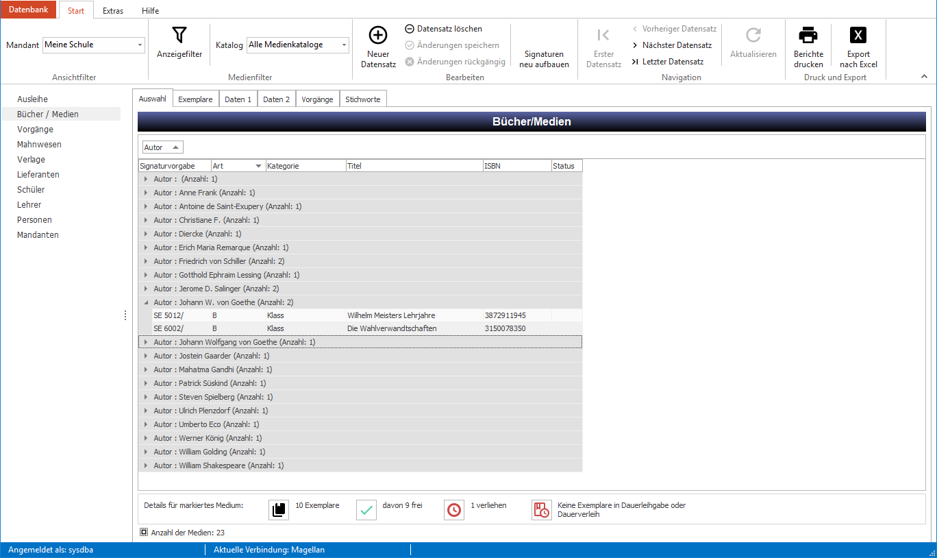
Task: Open the Mandant dropdown
Action: 140,45
